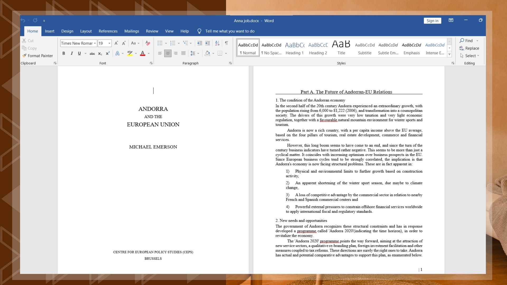Toggle Italic formatting

72,54
